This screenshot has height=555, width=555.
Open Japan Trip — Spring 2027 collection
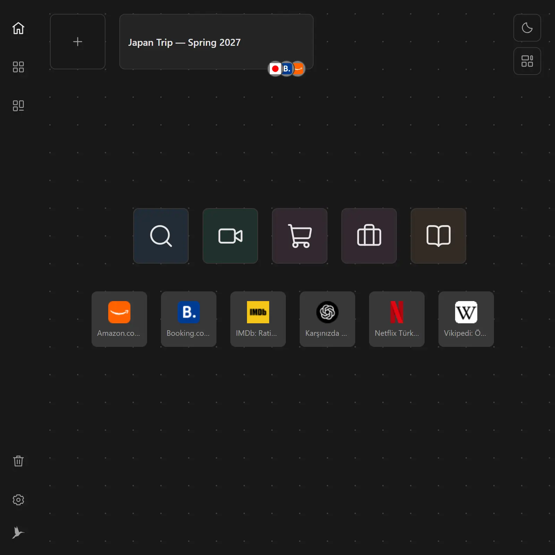click(x=216, y=42)
